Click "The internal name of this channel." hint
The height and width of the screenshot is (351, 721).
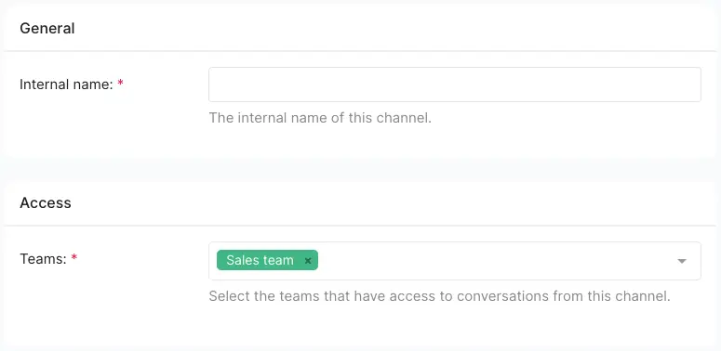click(x=320, y=118)
